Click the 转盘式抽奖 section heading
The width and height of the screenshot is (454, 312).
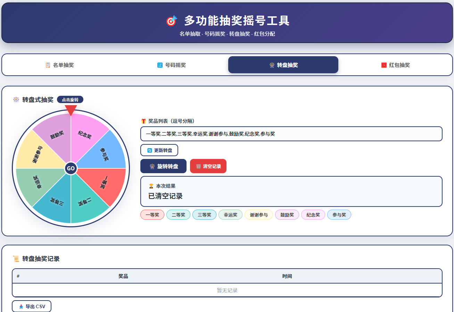pos(38,100)
